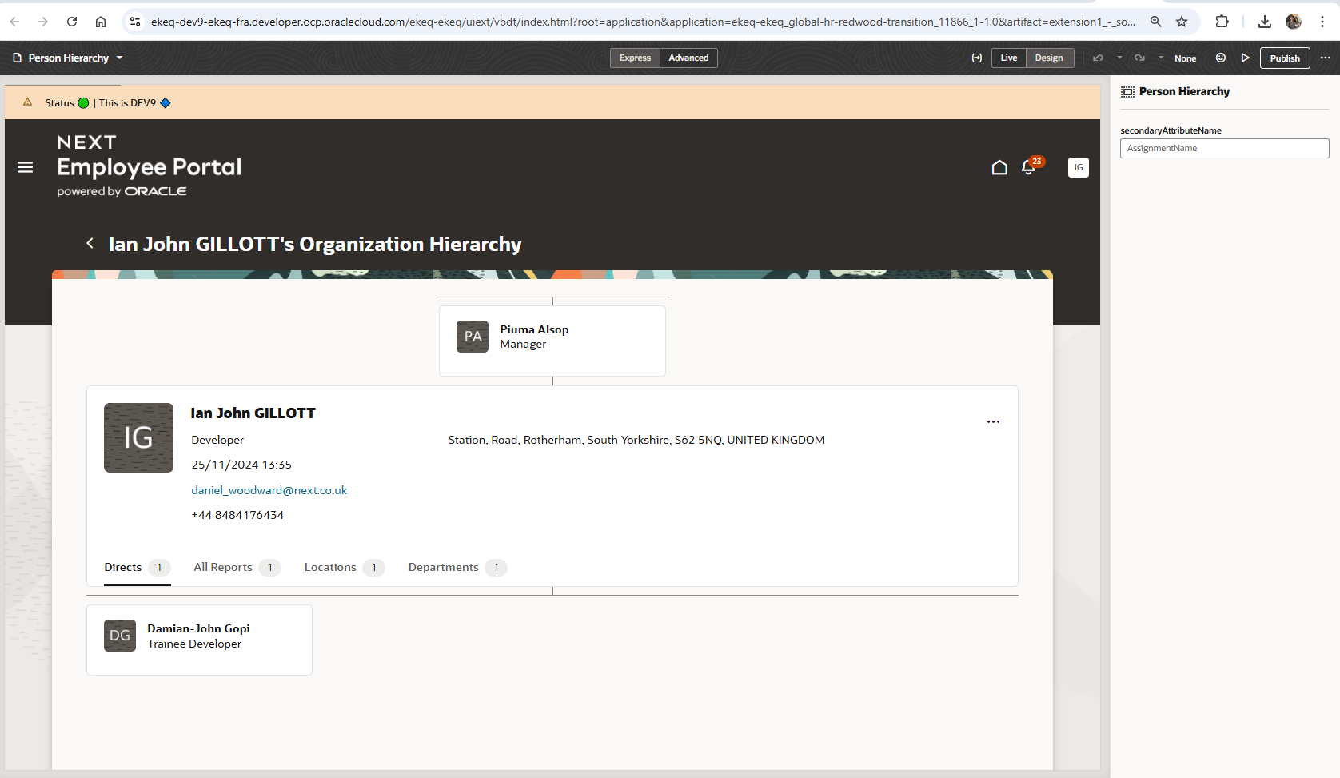Expand the undo history dropdown

click(x=1119, y=58)
